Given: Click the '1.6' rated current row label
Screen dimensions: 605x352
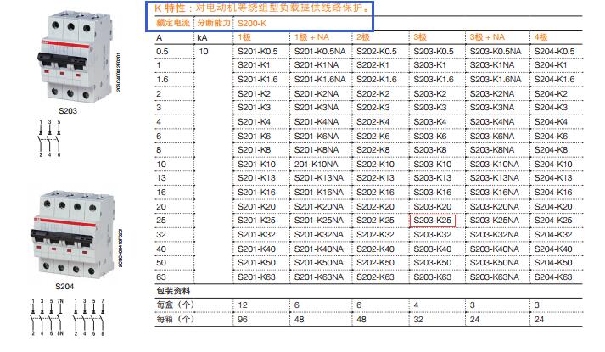Looking at the screenshot, I should point(162,80).
